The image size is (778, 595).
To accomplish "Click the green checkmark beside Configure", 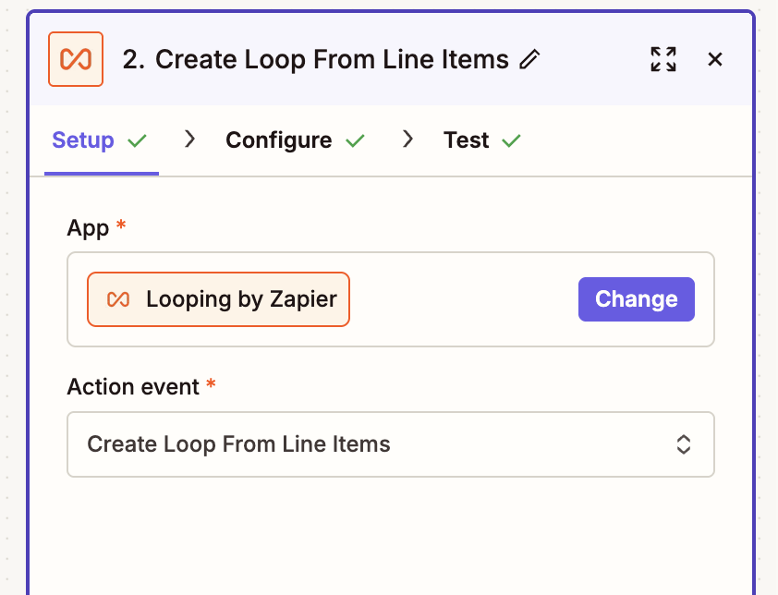I will pos(355,141).
